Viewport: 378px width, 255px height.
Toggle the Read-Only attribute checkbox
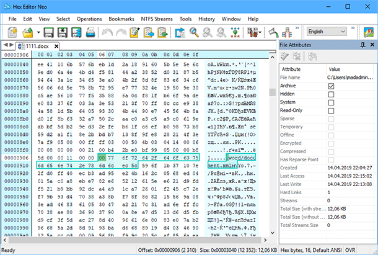point(331,110)
